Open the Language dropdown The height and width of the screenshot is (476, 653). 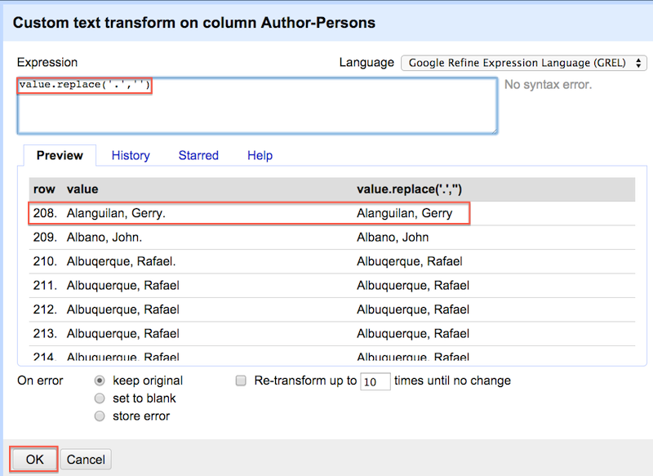(x=523, y=63)
